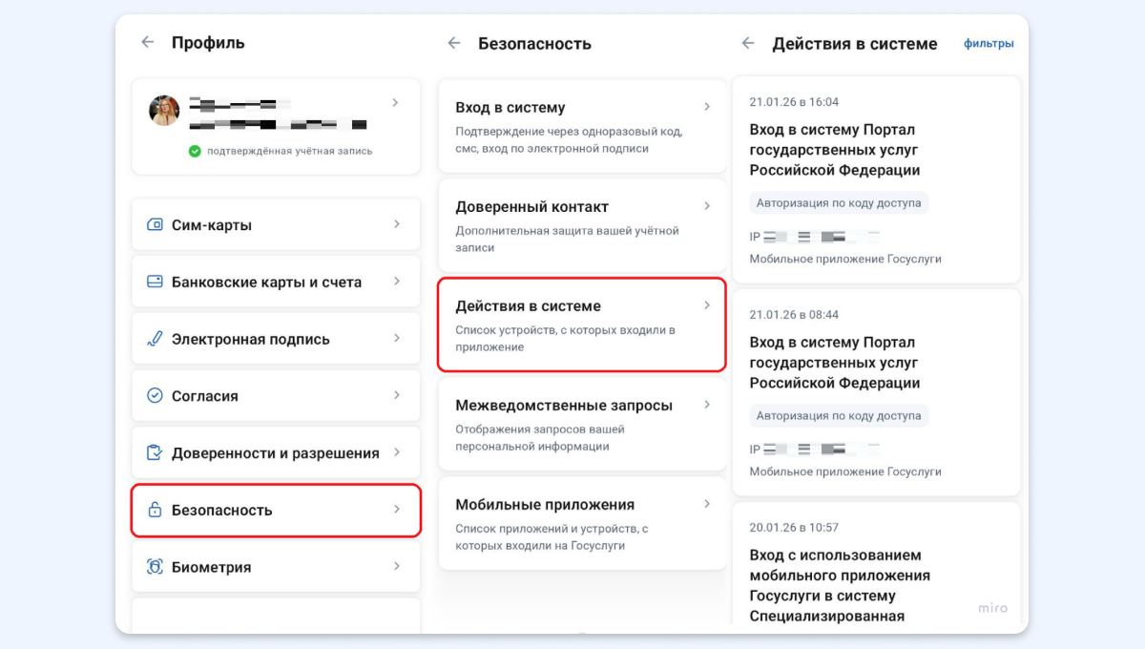Click Авторизация по коду доступа tag at 16:04
Screen dimensions: 1145x649
click(839, 203)
